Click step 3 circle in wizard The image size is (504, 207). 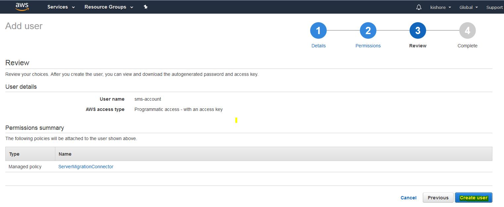tap(418, 31)
